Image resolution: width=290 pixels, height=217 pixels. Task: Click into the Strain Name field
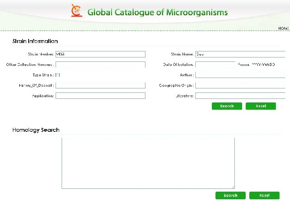tap(240, 54)
